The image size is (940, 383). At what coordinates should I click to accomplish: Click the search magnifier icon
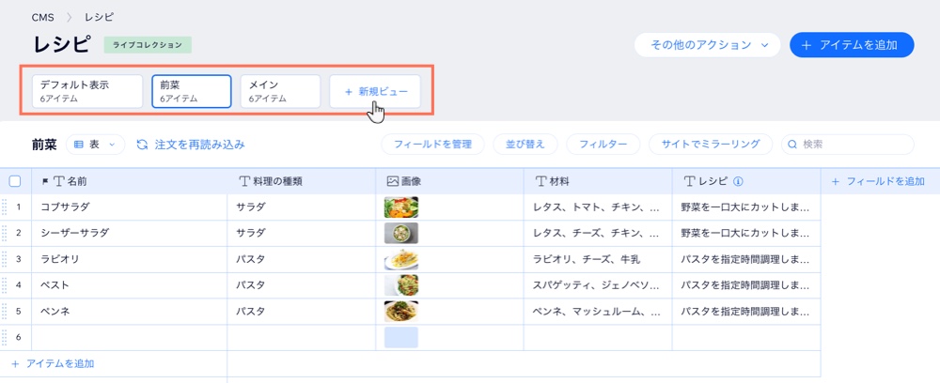point(792,145)
